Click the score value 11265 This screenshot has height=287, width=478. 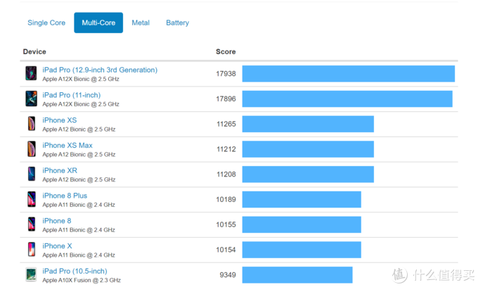226,124
